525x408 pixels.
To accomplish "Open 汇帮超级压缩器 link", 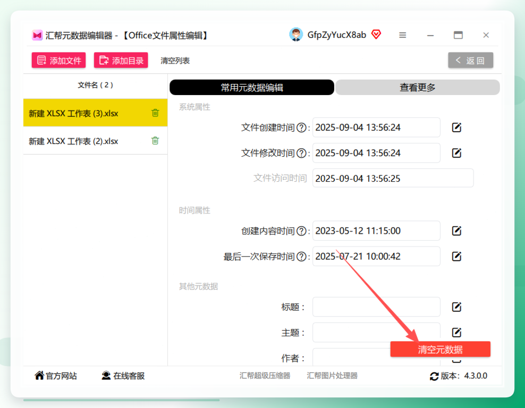I will pyautogui.click(x=265, y=376).
